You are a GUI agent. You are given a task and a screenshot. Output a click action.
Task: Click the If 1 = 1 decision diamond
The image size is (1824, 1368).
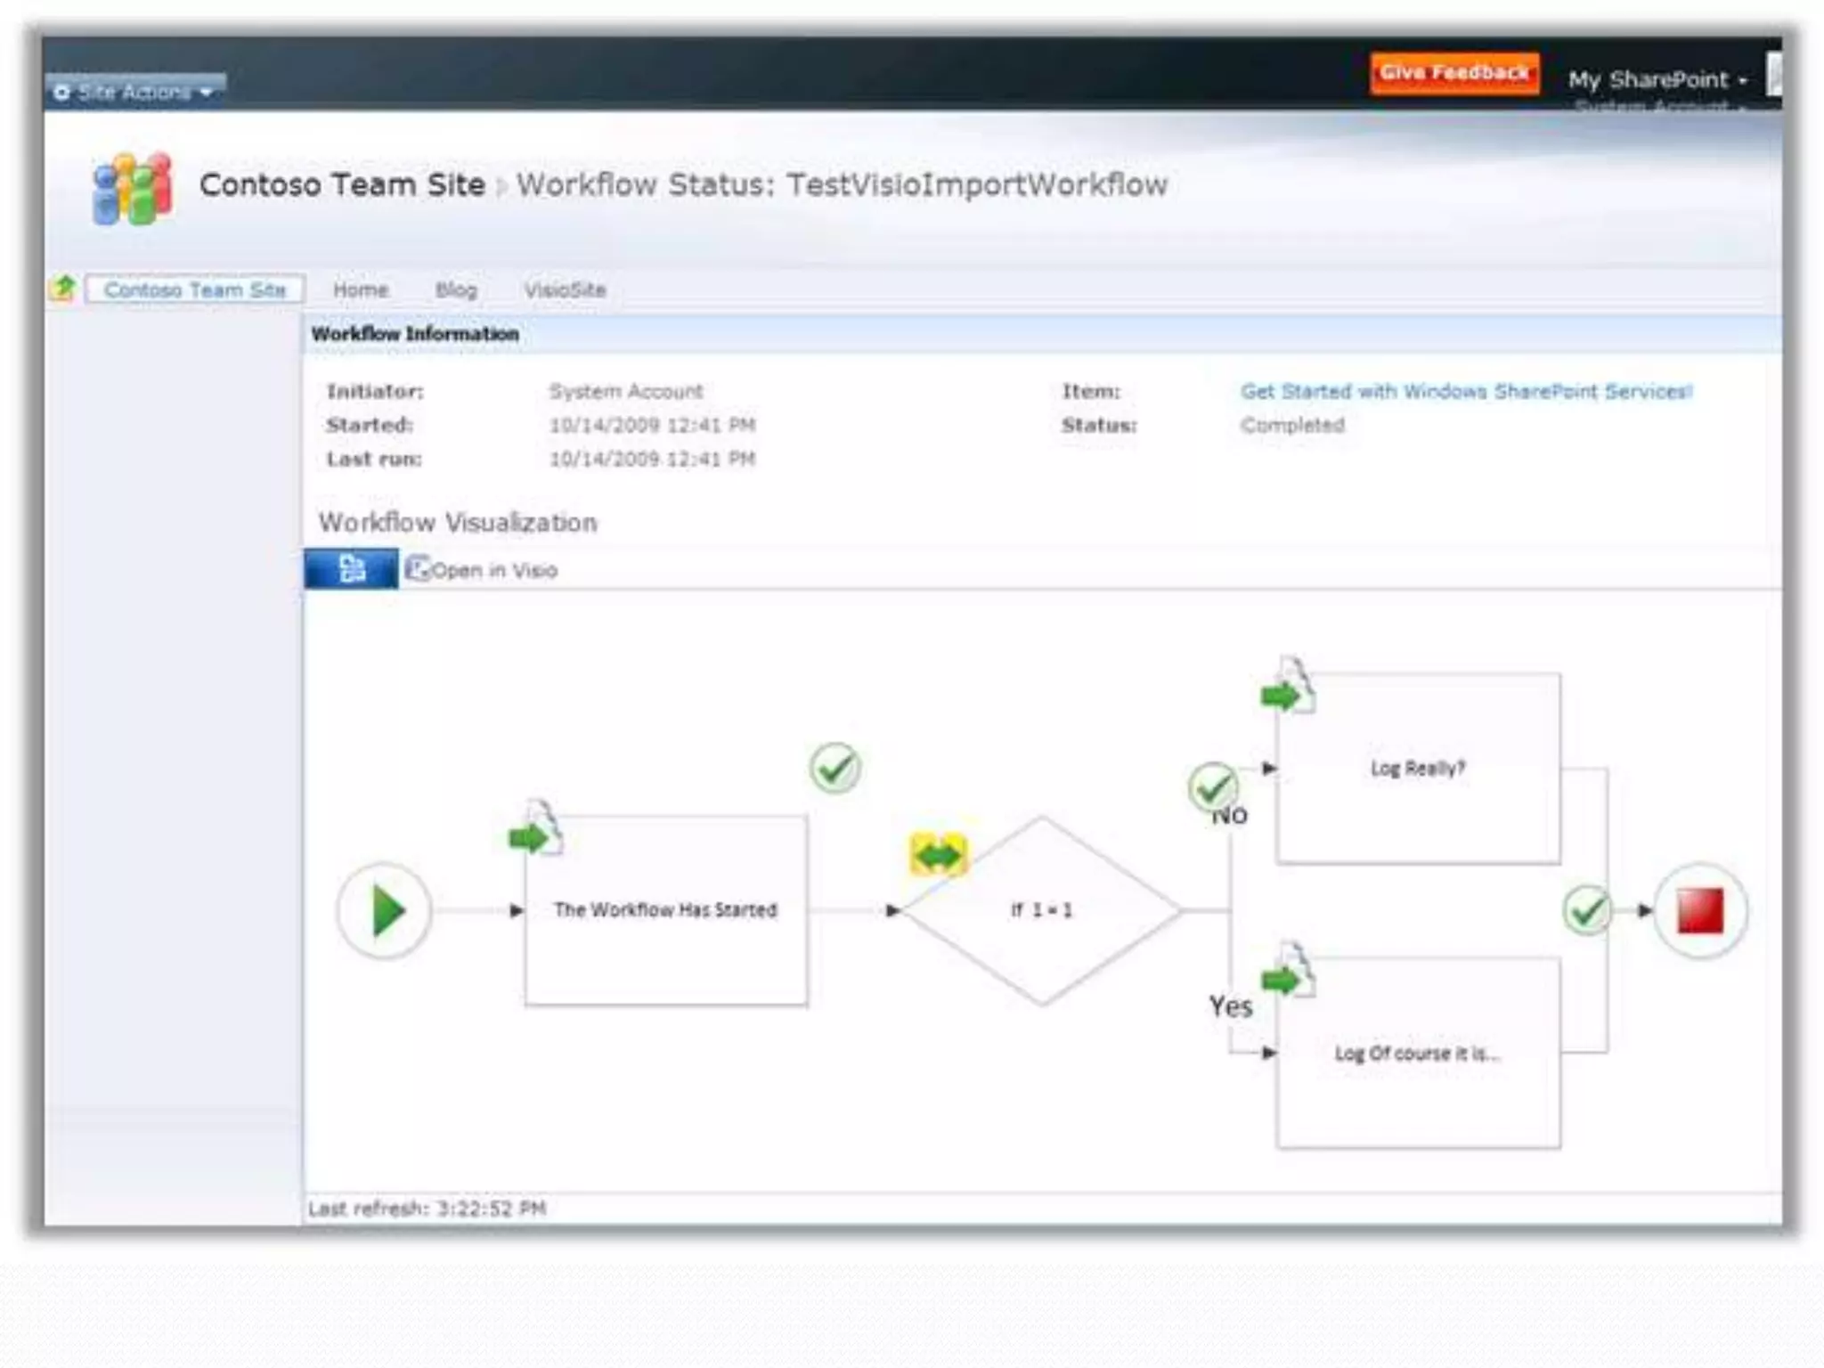1041,910
